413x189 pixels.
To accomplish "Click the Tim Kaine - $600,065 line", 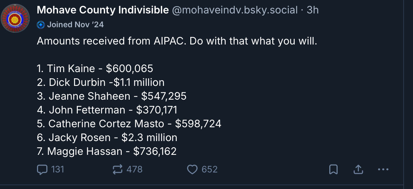I will click(x=95, y=69).
